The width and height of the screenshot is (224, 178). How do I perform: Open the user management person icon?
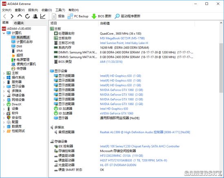click(x=35, y=16)
